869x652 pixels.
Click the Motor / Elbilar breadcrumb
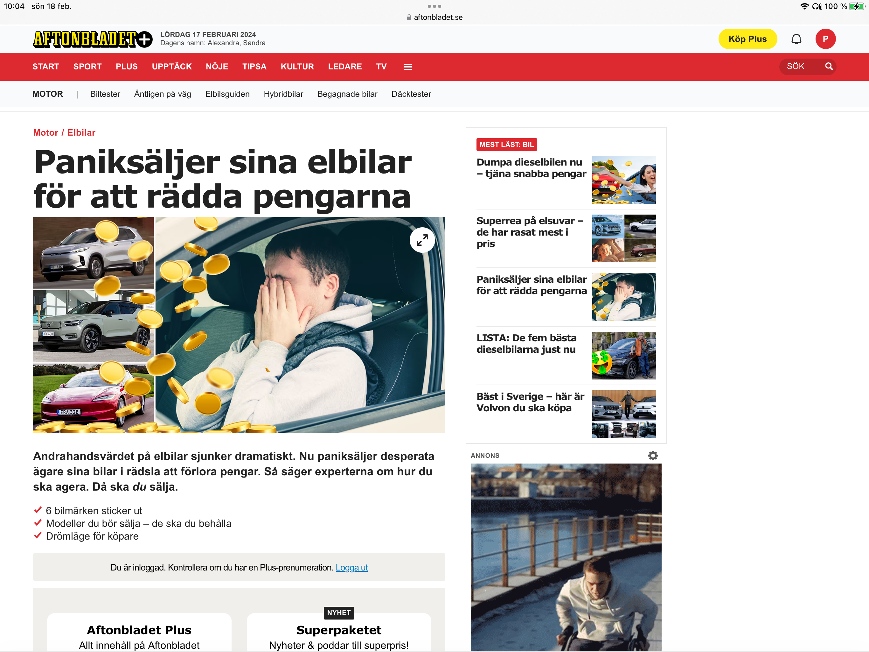[x=64, y=132]
